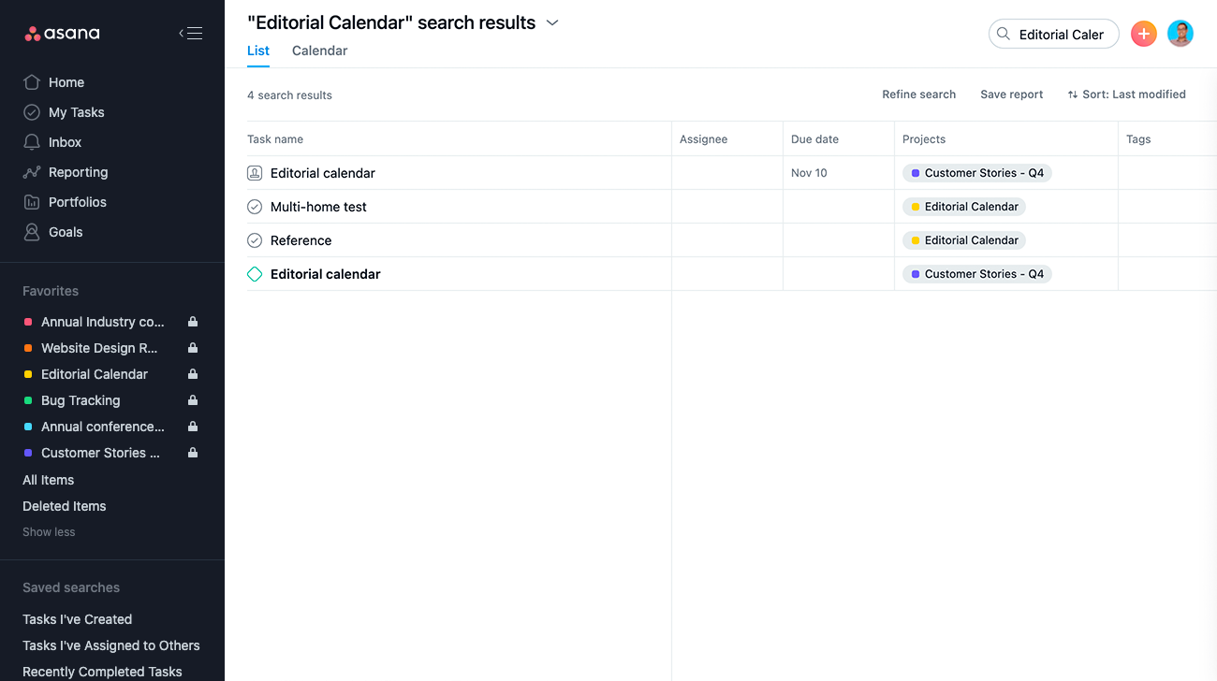Click the Editorial Calendar pill on Multi-home test row
This screenshot has height=681, width=1217.
(x=964, y=207)
